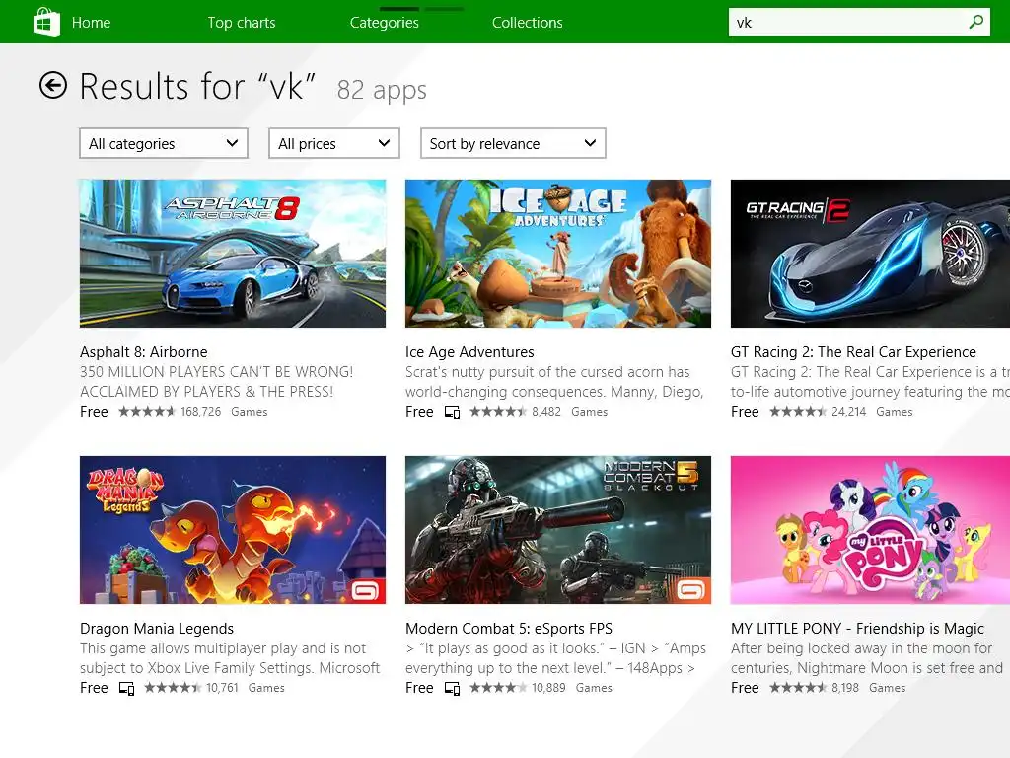Open the All prices dropdown
The width and height of the screenshot is (1010, 758).
pos(334,143)
